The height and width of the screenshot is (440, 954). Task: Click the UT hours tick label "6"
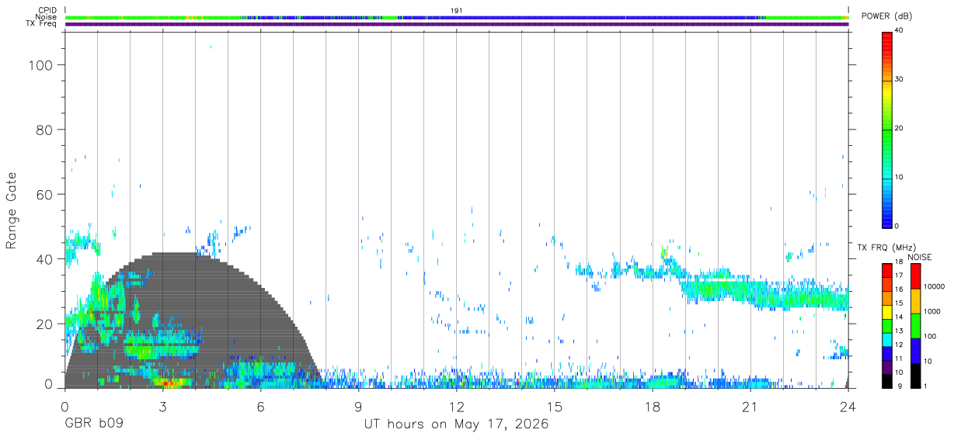point(260,407)
